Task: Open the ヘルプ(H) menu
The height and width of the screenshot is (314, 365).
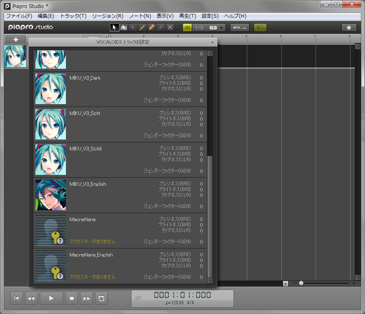Action: [235, 16]
